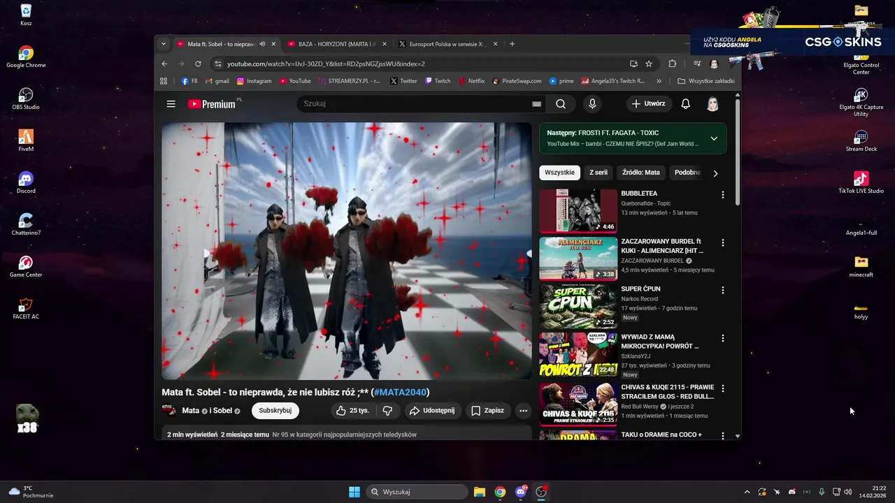This screenshot has width=895, height=503.
Task: Open the YouTube account avatar menu
Action: [713, 104]
